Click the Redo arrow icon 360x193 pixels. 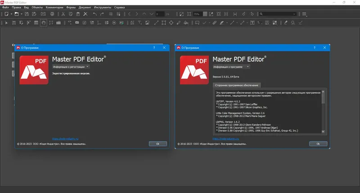coord(102,14)
